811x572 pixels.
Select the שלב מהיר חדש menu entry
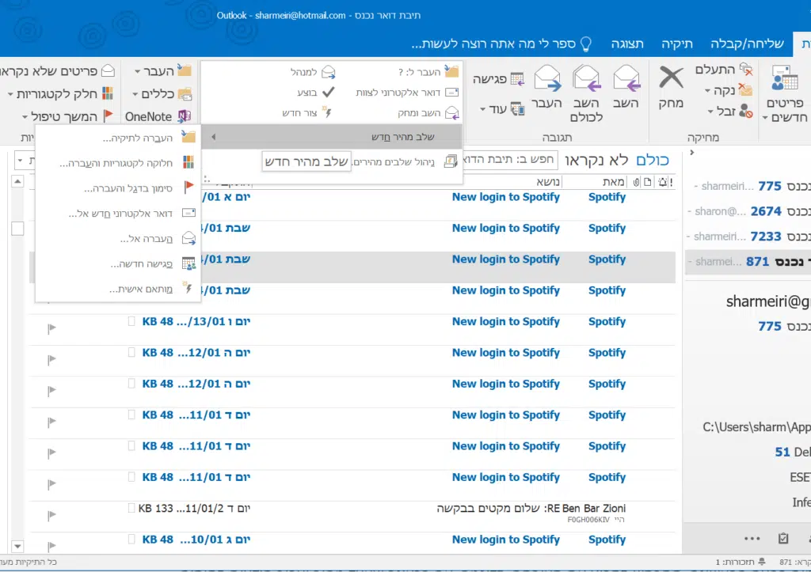(332, 137)
